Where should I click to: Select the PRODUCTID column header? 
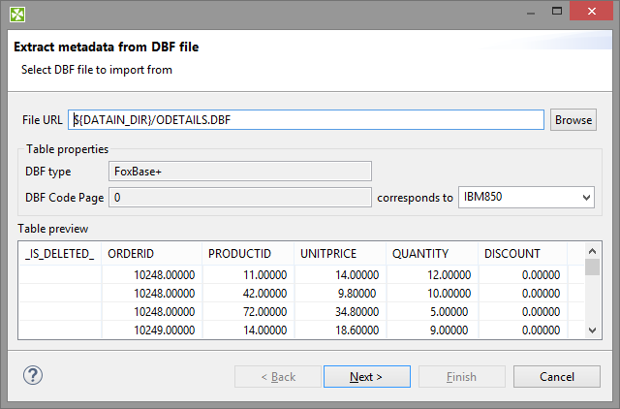[249, 254]
